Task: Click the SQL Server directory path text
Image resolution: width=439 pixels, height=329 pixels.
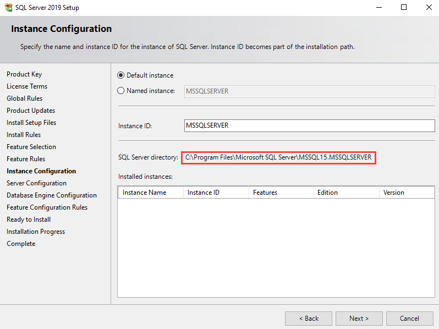Action: pos(278,157)
